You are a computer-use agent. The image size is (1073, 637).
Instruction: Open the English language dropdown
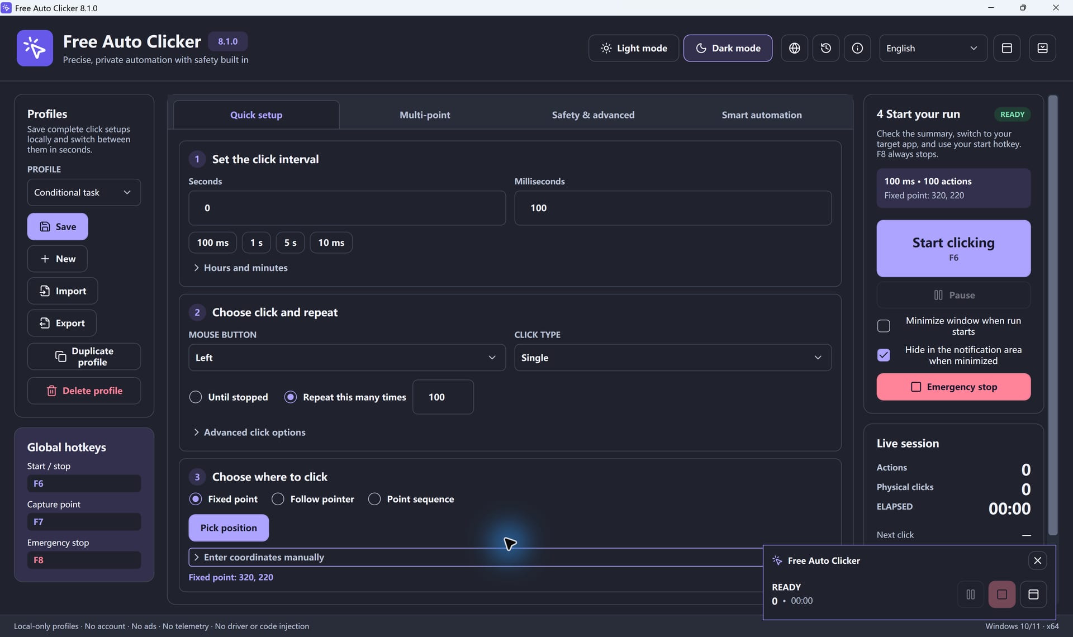933,48
